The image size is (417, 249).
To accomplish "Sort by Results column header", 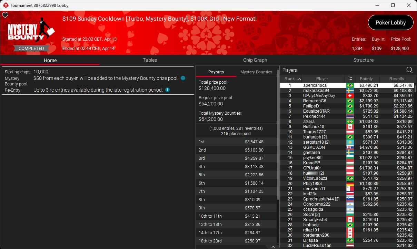I will [396, 79].
